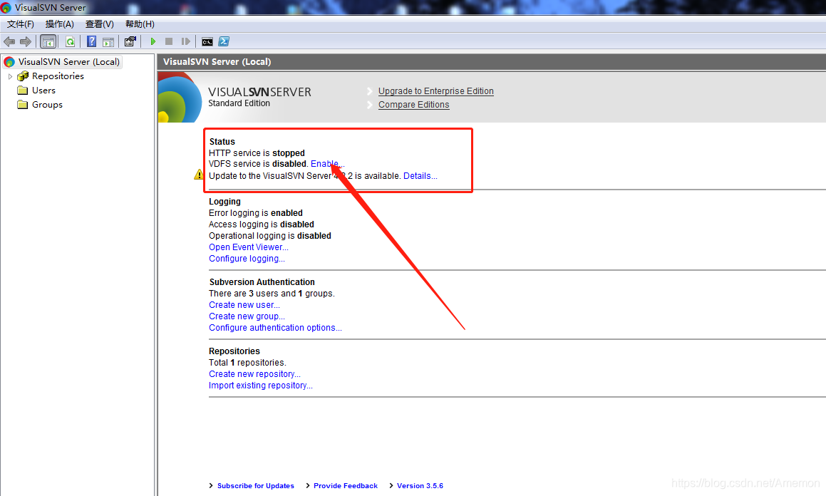
Task: Click the 'Standard Edition' label
Action: pyautogui.click(x=239, y=103)
